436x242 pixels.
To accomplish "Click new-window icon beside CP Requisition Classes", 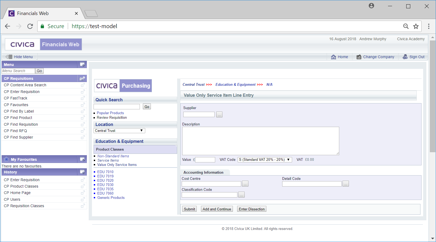I will 83,206.
